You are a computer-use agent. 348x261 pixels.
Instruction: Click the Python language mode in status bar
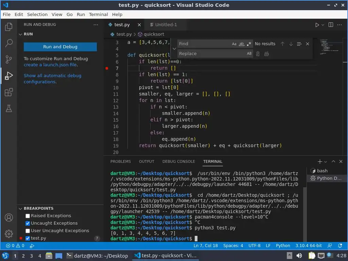tap(283, 246)
